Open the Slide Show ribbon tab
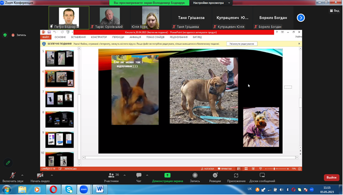 click(156, 37)
